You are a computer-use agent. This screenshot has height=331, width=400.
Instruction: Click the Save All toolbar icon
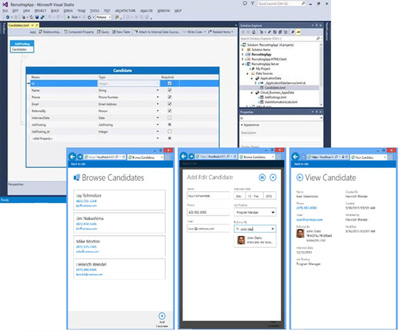[42, 17]
